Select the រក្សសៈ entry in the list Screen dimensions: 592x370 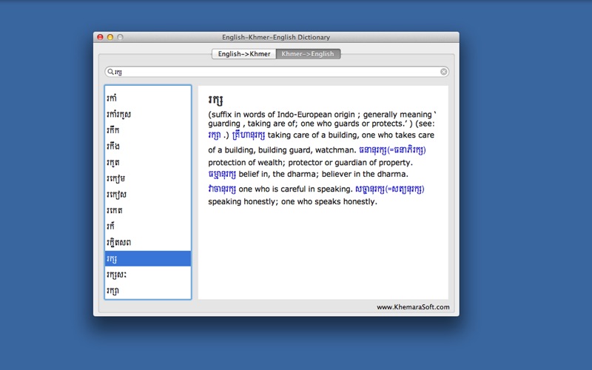click(x=148, y=275)
